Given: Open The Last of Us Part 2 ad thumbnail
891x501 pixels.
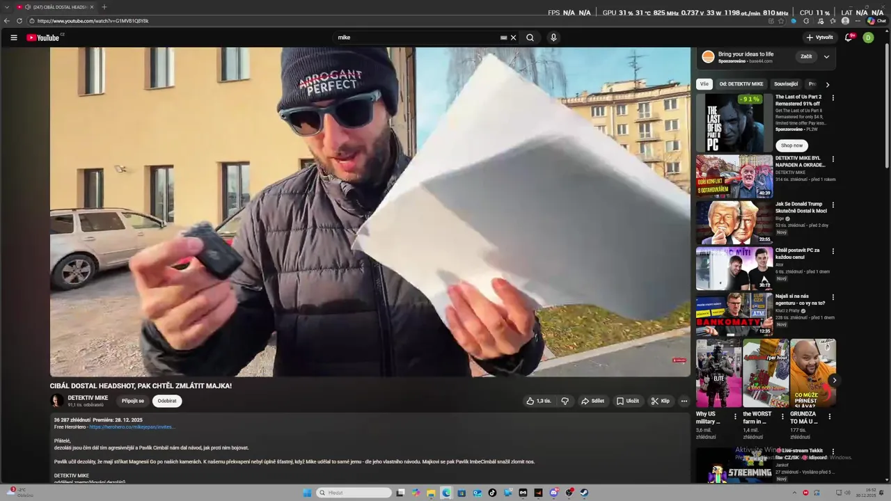Looking at the screenshot, I should point(734,123).
